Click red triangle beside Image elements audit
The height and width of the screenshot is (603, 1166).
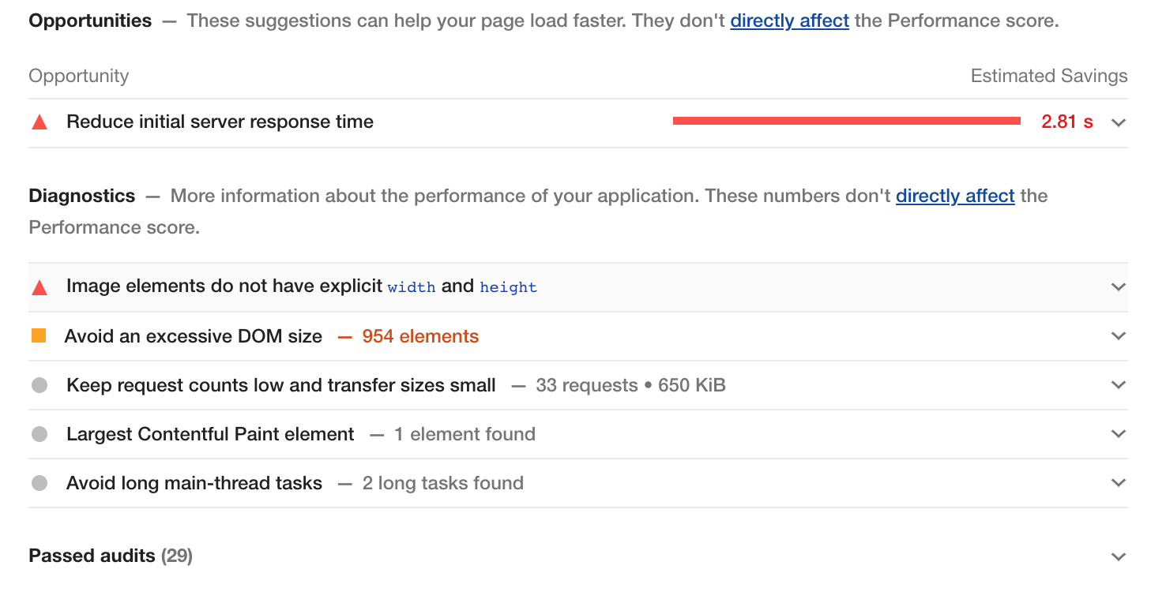pos(39,287)
